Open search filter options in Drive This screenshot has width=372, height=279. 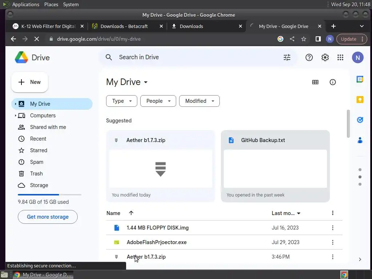click(x=287, y=57)
